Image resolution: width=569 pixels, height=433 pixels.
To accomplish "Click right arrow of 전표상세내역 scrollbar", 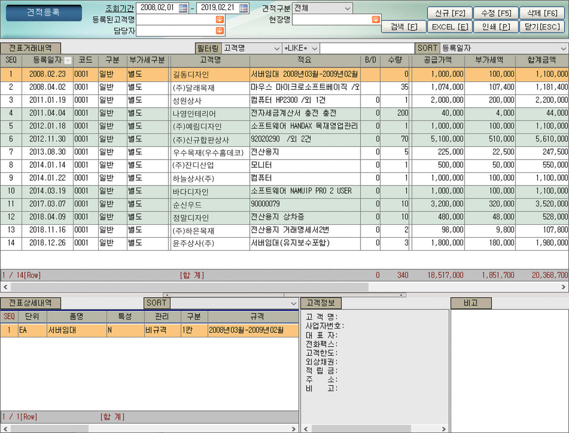I will coord(293,429).
